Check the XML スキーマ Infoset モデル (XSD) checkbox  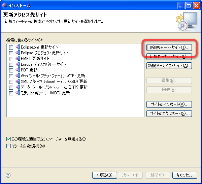(11, 82)
